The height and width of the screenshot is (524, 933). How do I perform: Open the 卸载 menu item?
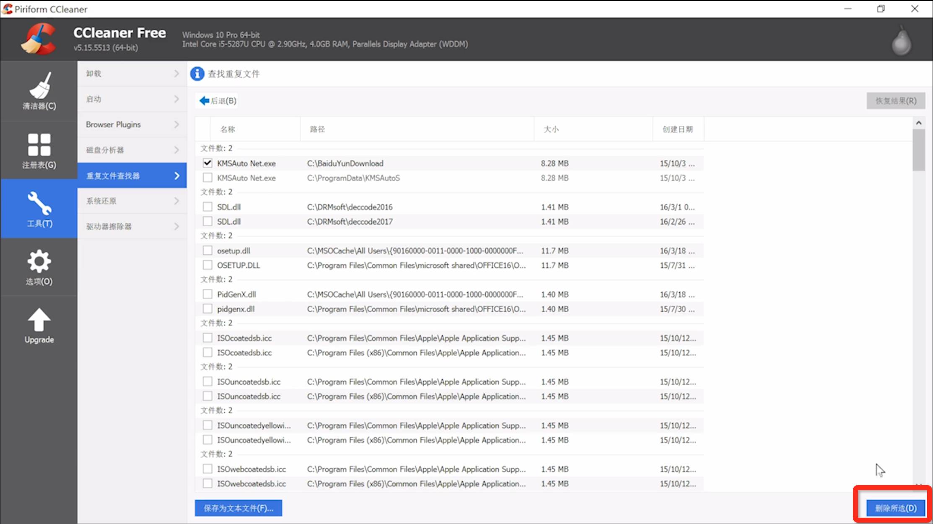click(x=132, y=74)
